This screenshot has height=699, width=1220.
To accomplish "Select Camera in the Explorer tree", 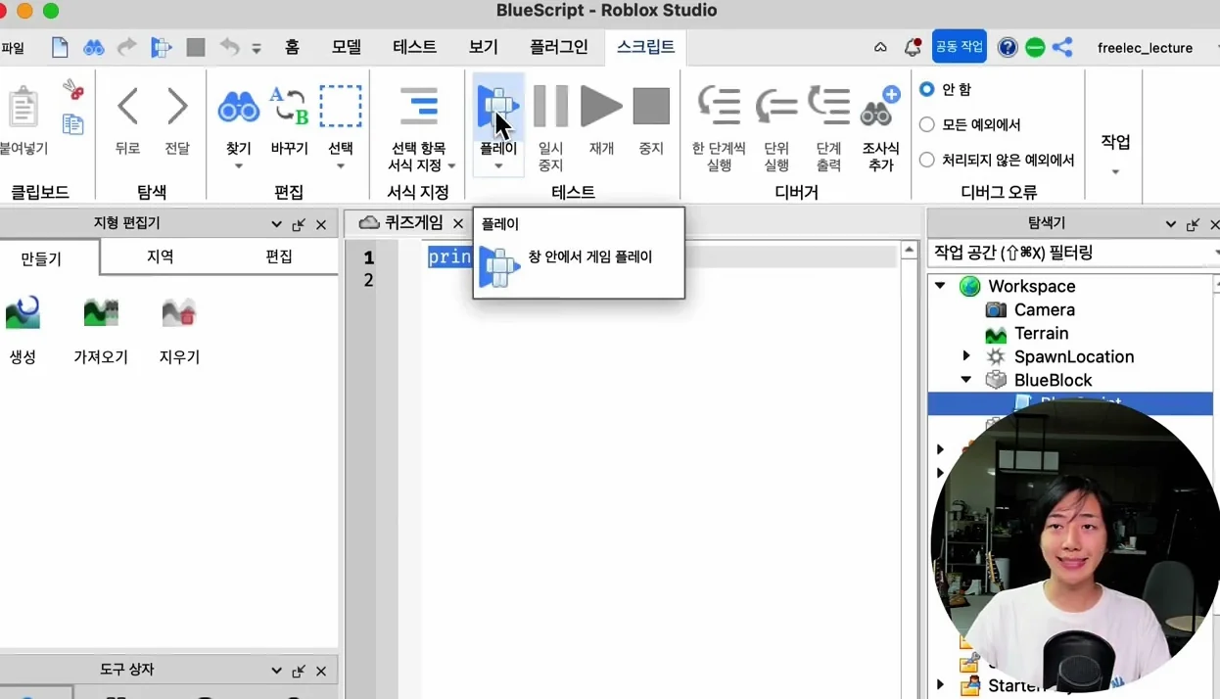I will [1044, 309].
